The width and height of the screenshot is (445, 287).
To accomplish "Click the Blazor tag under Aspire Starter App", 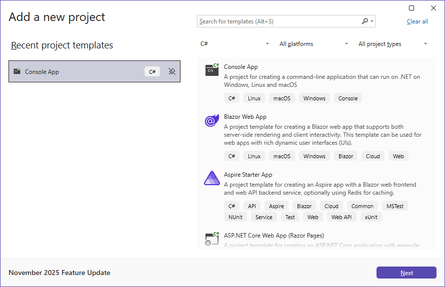I will click(x=304, y=206).
